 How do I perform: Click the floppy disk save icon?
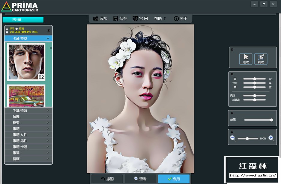[116, 19]
